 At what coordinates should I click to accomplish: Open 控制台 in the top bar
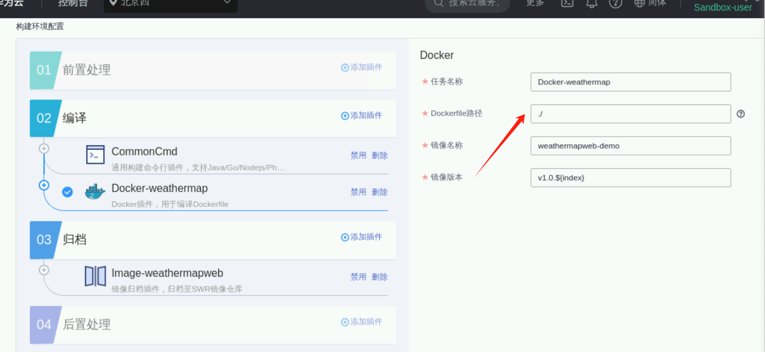point(73,3)
